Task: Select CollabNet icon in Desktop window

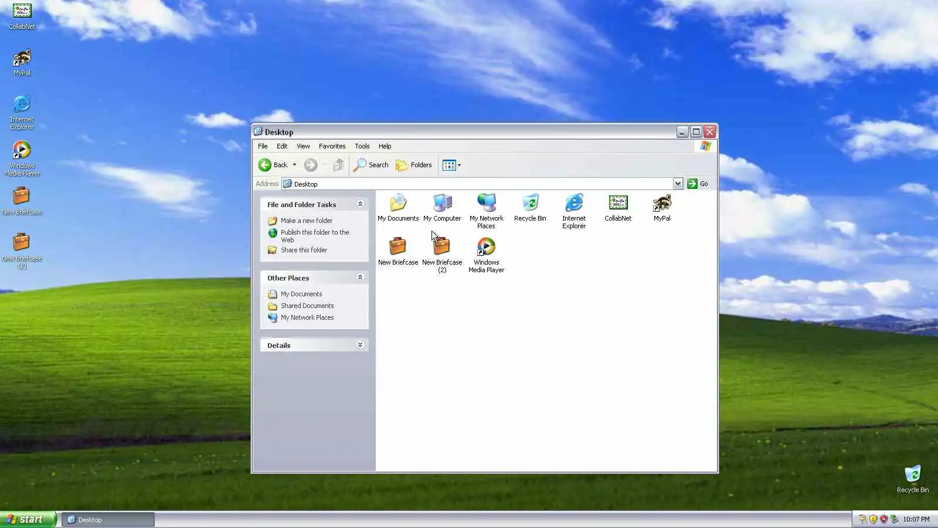Action: click(x=618, y=207)
